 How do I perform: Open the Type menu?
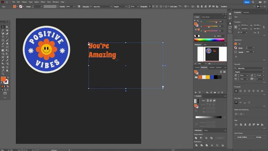pos(31,2)
